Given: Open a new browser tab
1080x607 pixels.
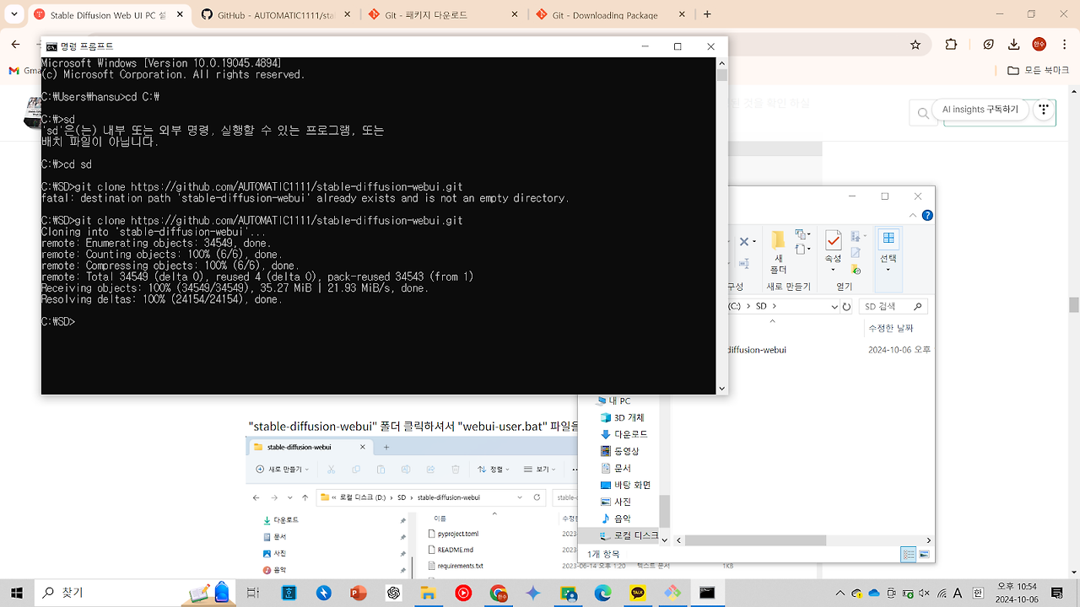Looking at the screenshot, I should point(707,14).
